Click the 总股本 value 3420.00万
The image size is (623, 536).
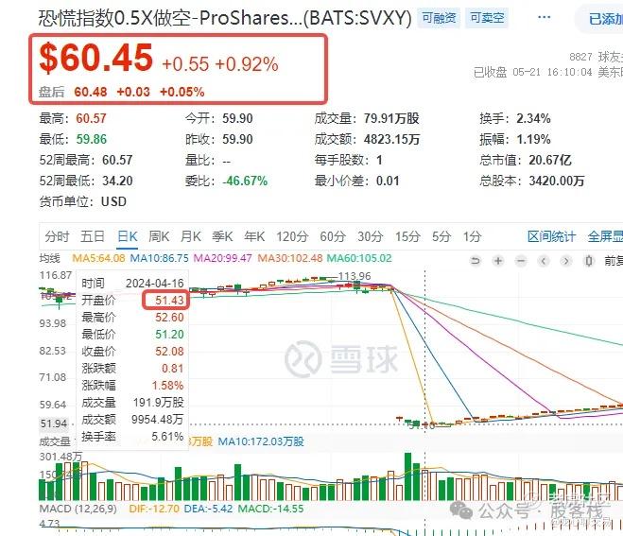[x=557, y=182]
